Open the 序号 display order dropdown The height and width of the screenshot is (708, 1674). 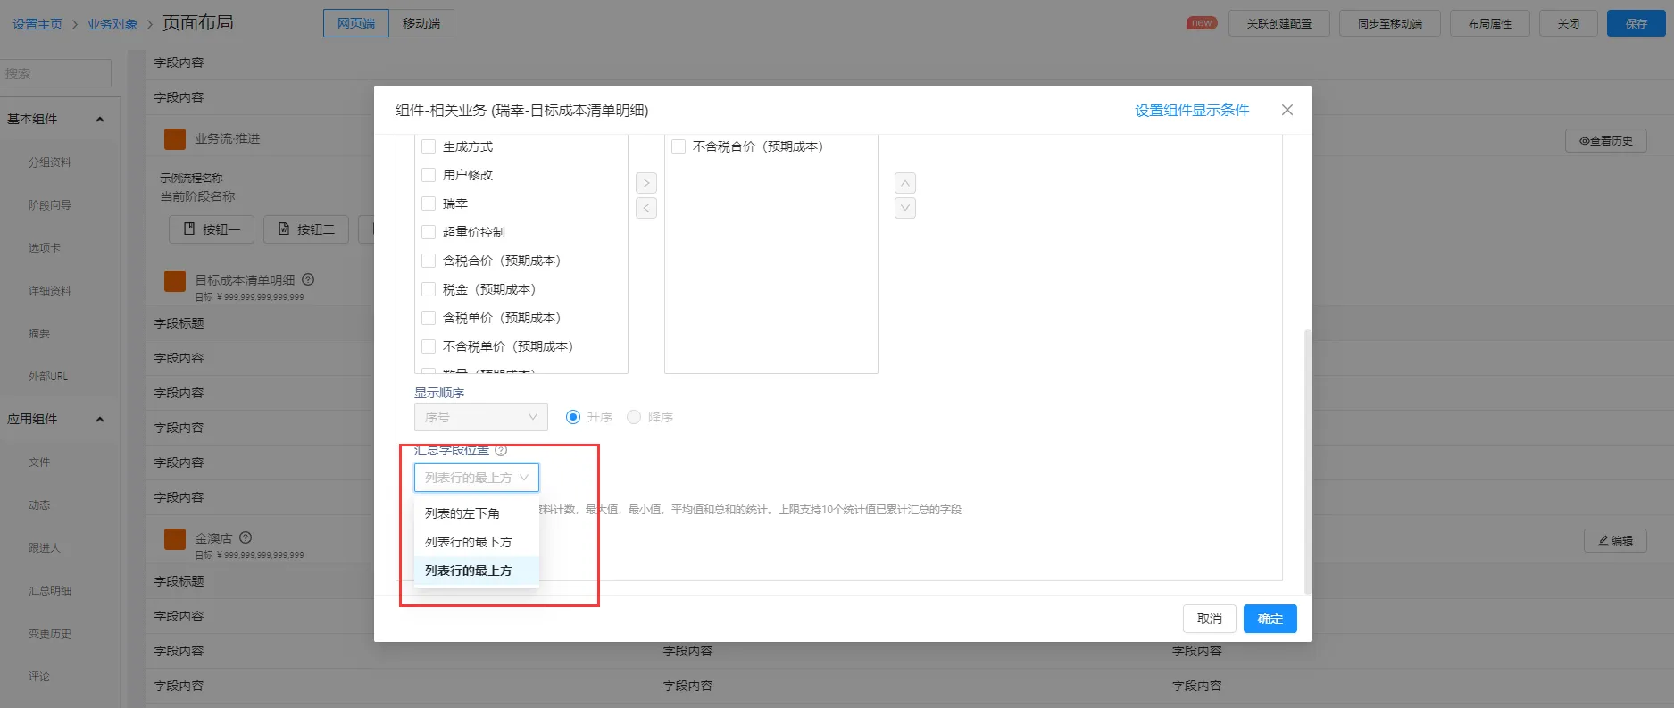480,417
